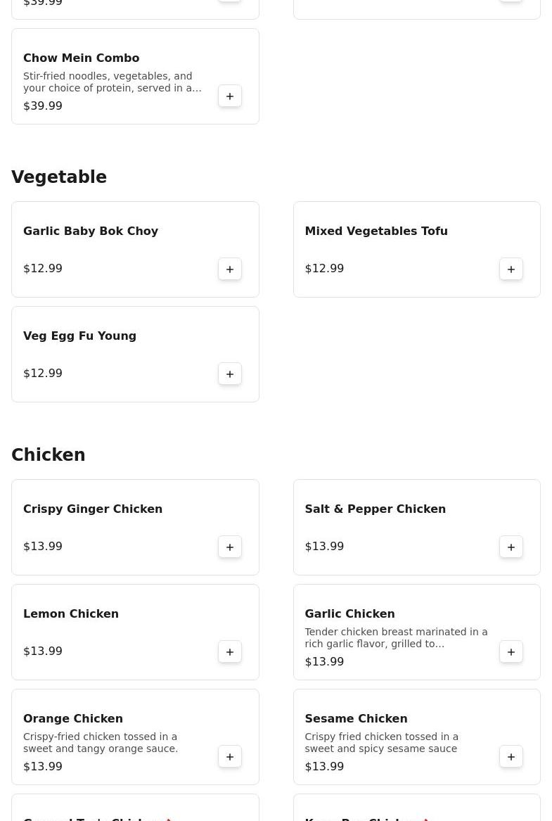Image resolution: width=552 pixels, height=821 pixels.
Task: Select Salt & Pepper Chicken title
Action: click(375, 509)
